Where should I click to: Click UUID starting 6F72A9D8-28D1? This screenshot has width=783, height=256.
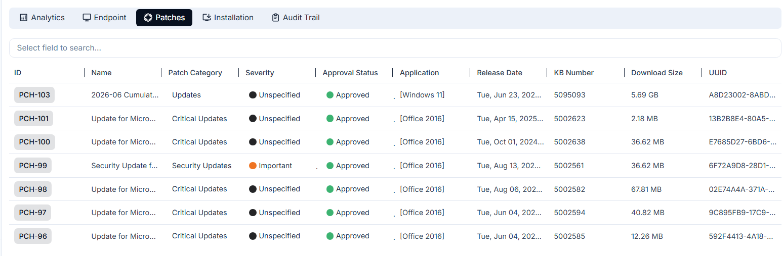743,166
